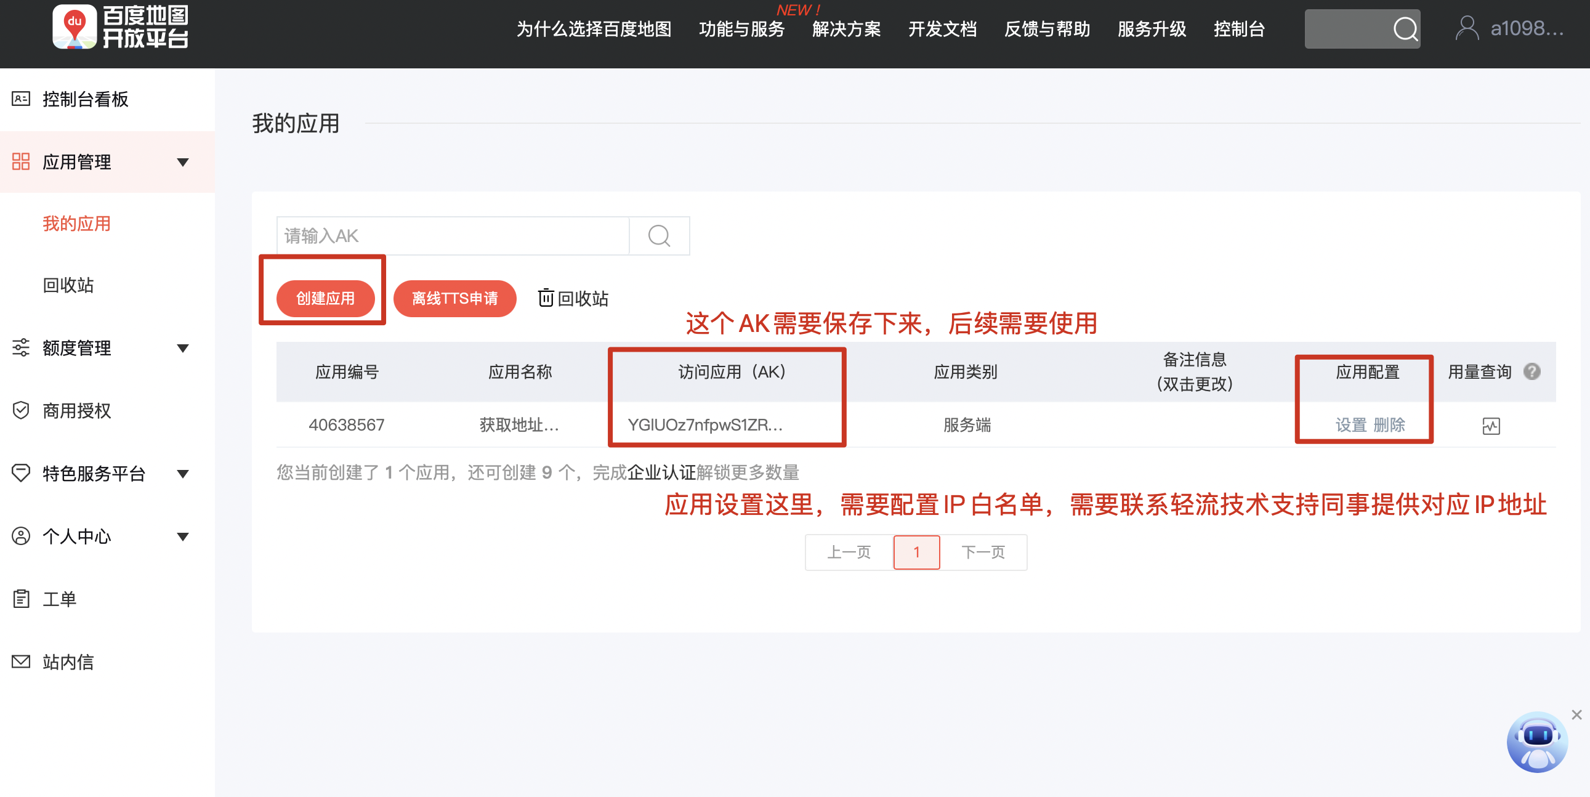Click the 控制台看板 dashboard icon
The height and width of the screenshot is (797, 1590).
click(x=21, y=99)
